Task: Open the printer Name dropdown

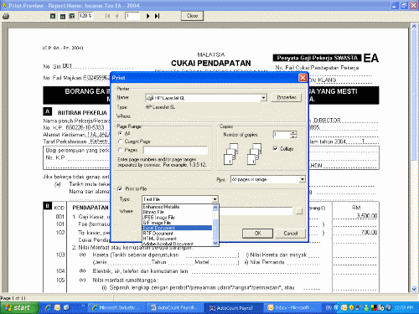Action: [x=263, y=98]
